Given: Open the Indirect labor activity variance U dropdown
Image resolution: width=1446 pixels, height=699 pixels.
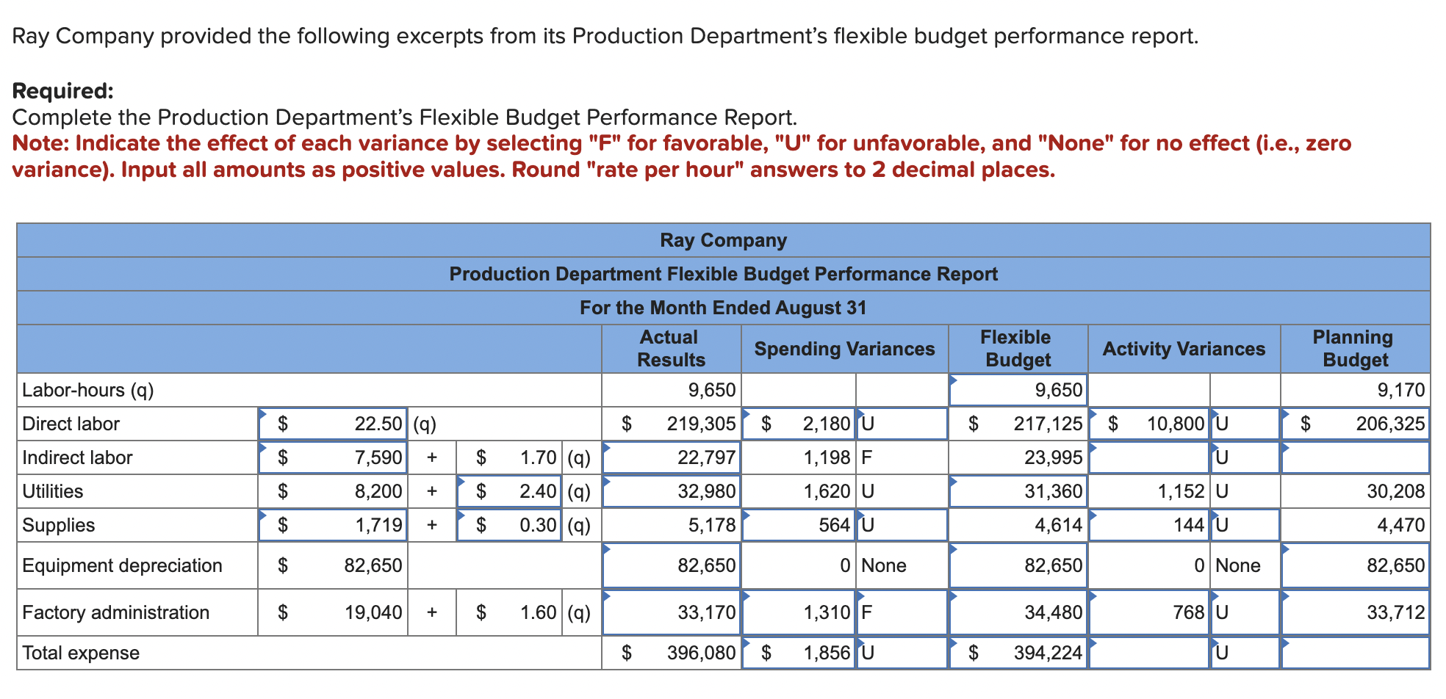Looking at the screenshot, I should [x=1245, y=457].
